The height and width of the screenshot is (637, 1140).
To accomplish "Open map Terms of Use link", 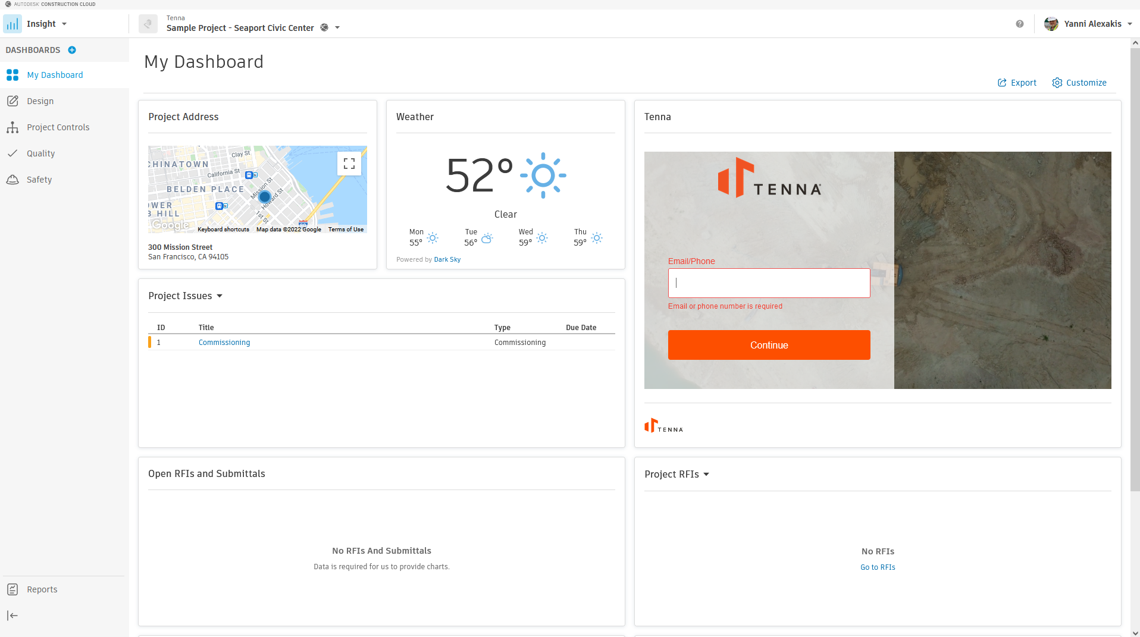I will pyautogui.click(x=346, y=230).
